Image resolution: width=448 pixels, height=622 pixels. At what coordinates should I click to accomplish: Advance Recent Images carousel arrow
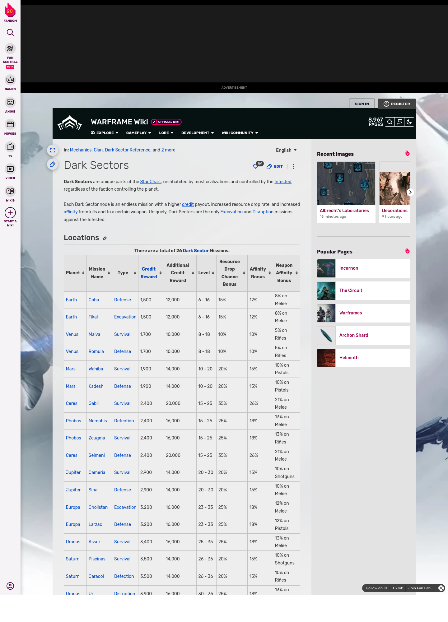click(x=410, y=192)
